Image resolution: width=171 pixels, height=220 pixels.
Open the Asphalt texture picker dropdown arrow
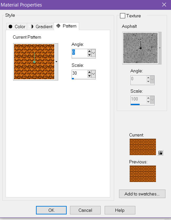160,48
